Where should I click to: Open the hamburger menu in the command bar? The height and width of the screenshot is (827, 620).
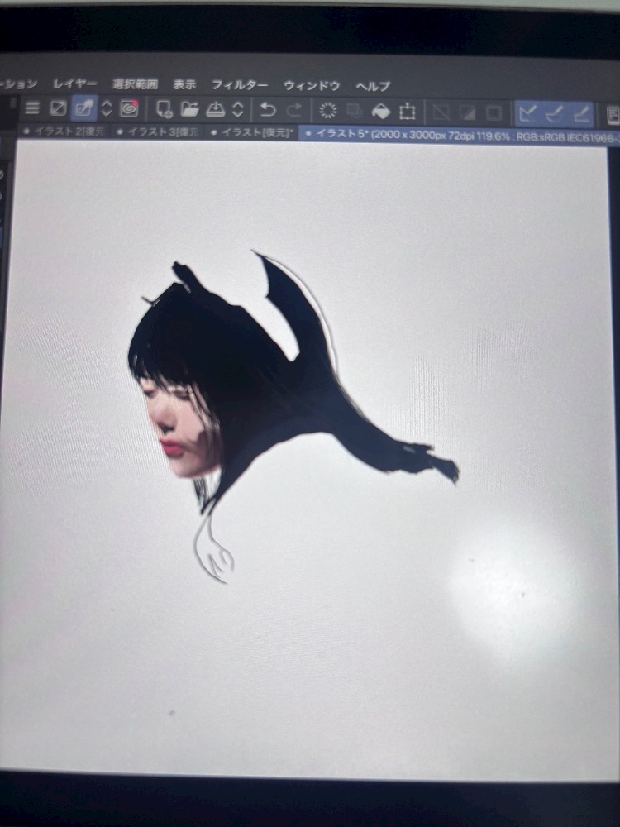tap(32, 109)
